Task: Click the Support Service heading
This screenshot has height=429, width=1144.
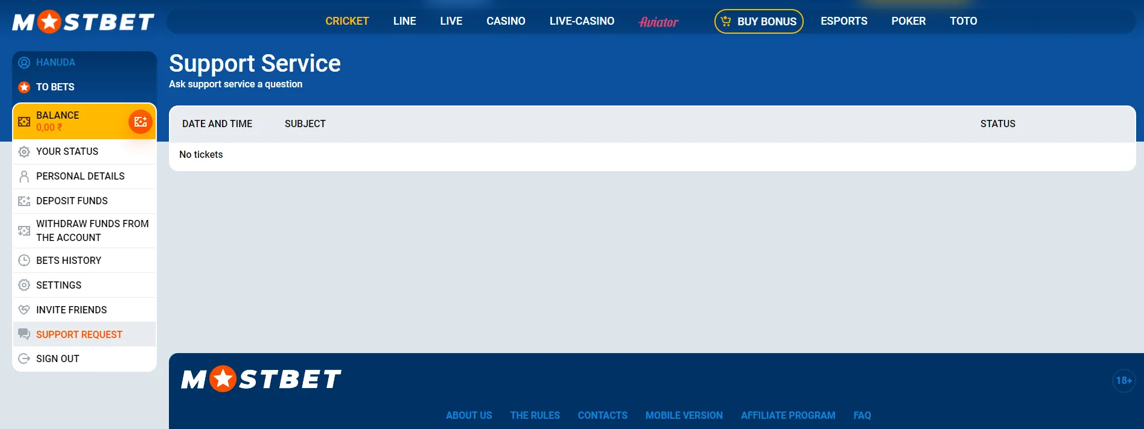Action: click(255, 64)
